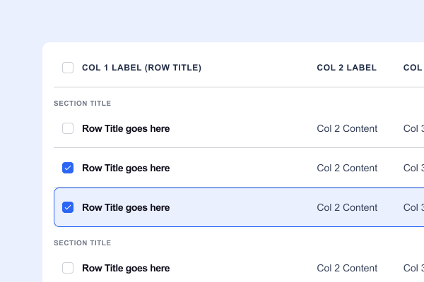Check the row below the second section title
The width and height of the screenshot is (424, 282).
(x=68, y=268)
